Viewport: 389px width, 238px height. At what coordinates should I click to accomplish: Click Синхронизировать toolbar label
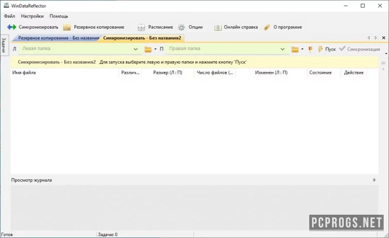pos(38,27)
